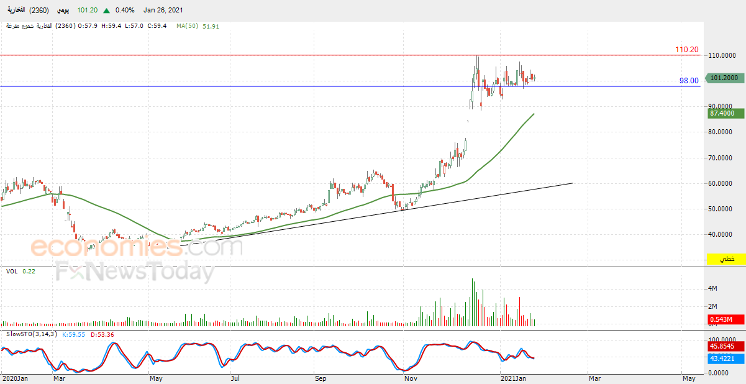Click the red 0.543M volume tag

coord(725,319)
